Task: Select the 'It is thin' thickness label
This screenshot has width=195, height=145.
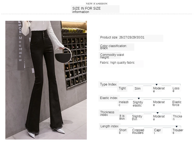Action: coord(122,117)
